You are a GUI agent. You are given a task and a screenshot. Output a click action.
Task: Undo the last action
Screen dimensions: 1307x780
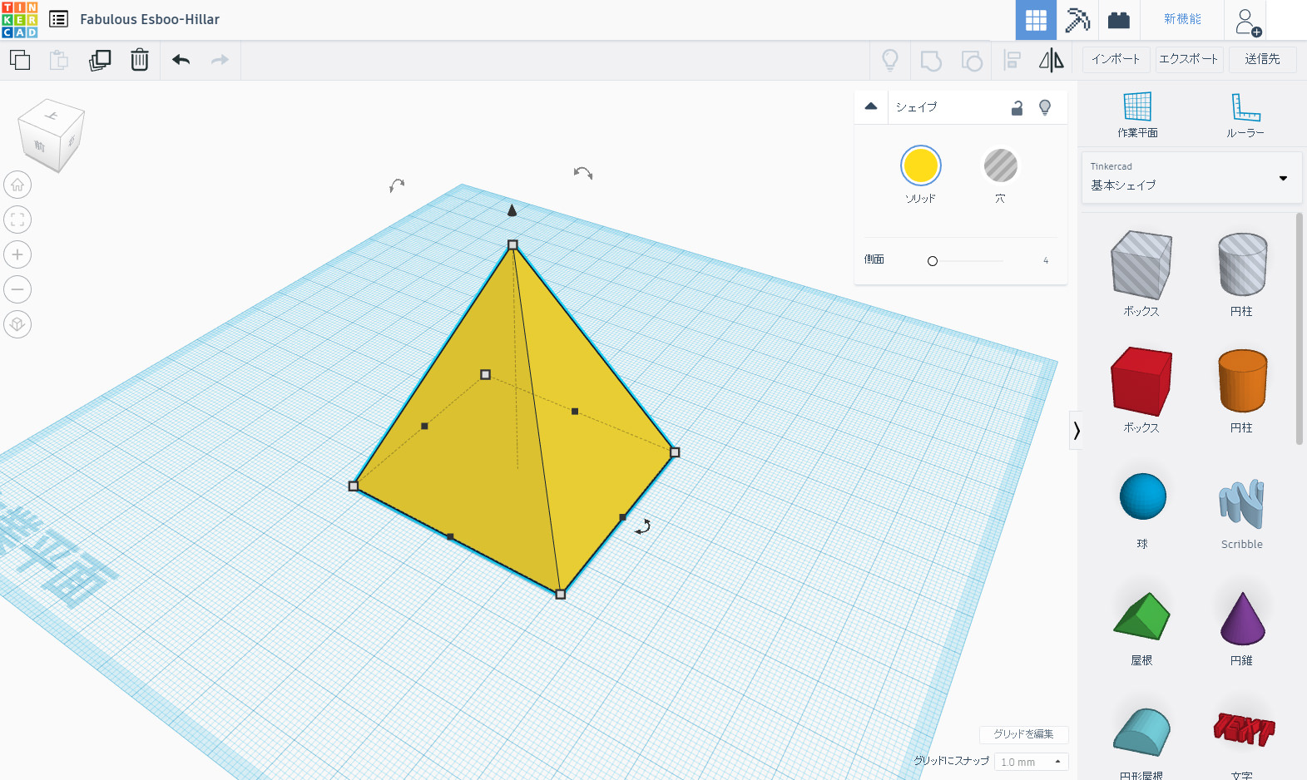click(181, 60)
